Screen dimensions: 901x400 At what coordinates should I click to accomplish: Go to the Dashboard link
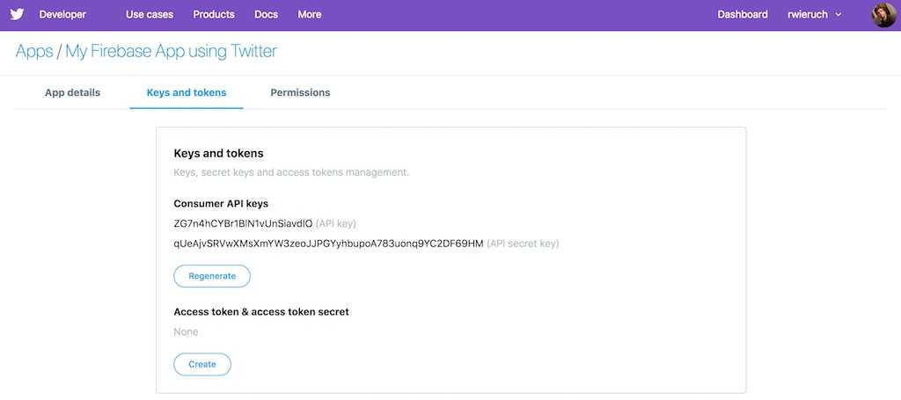(743, 15)
